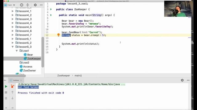Viewport: 197px width, 110px height.
Task: Expand the lesson4_1 folder
Action: click(13, 11)
